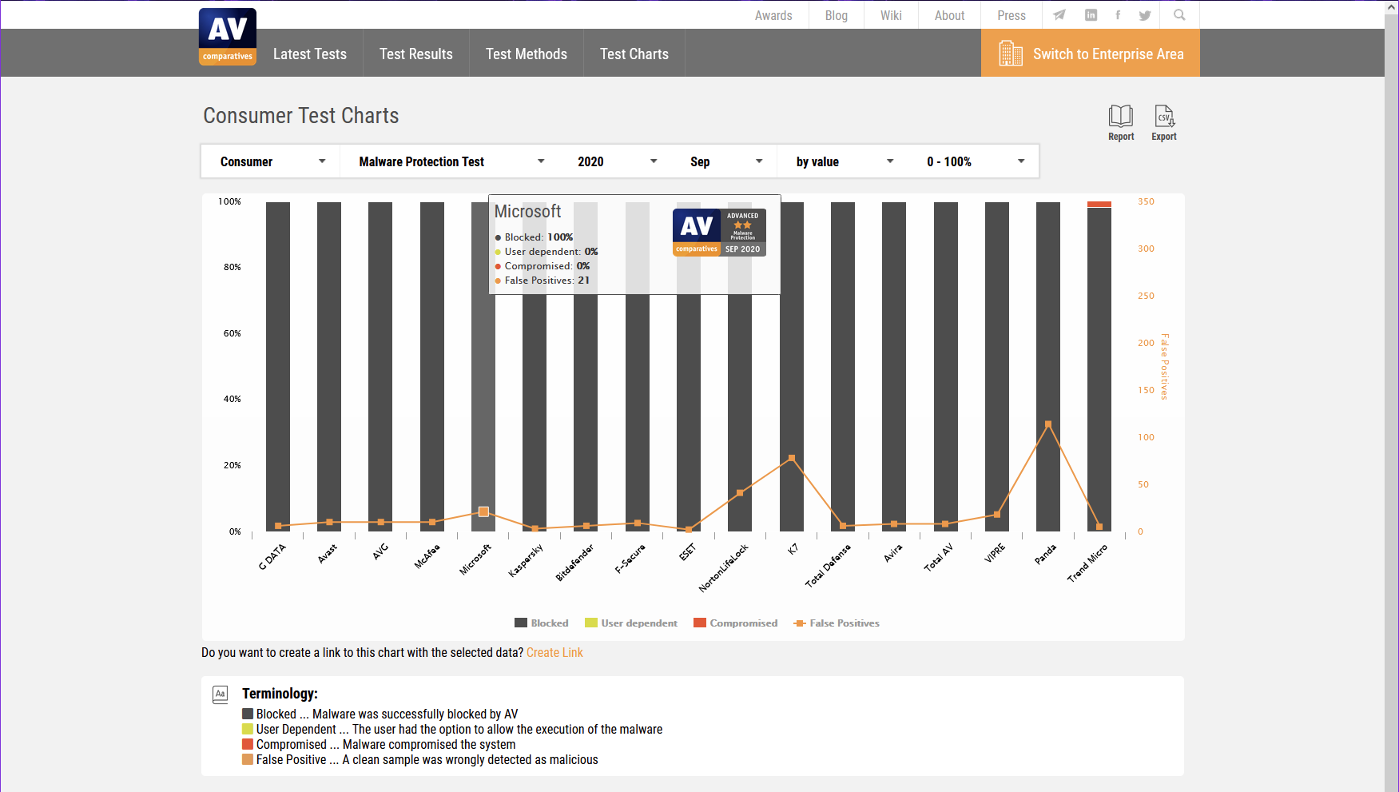This screenshot has width=1399, height=792.
Task: Click the Compromised terminology color swatch
Action: [248, 744]
